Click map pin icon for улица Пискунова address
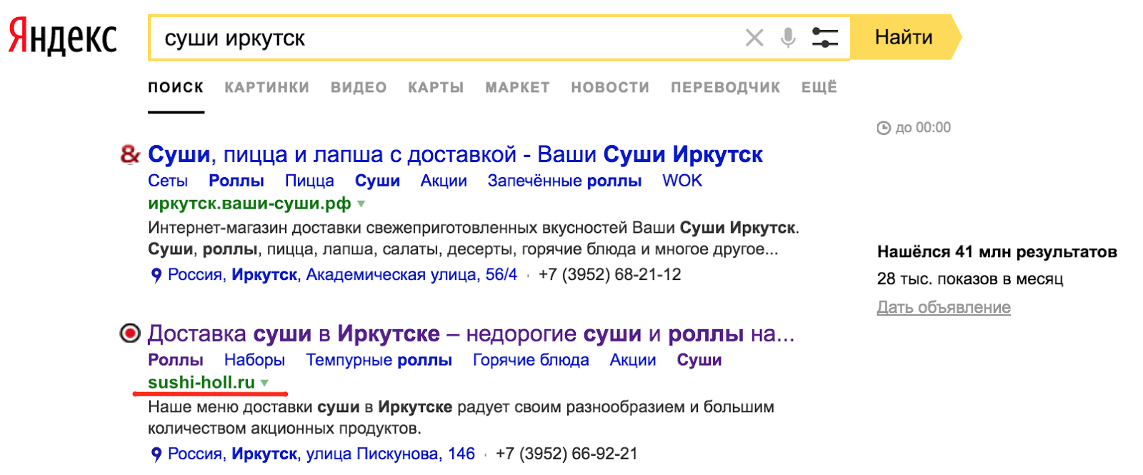This screenshot has width=1143, height=475. pos(156,454)
